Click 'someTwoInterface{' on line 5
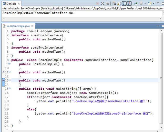 47,48
